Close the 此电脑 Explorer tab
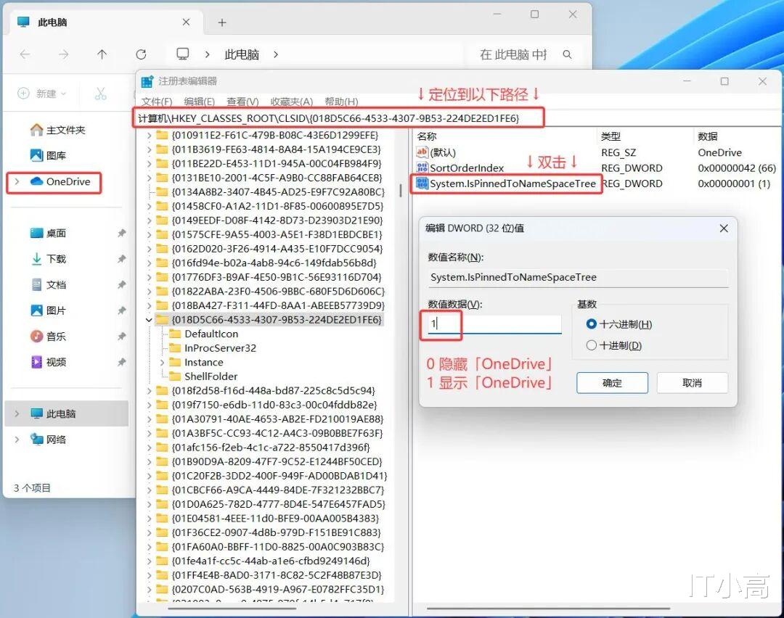This screenshot has height=618, width=784. click(186, 22)
